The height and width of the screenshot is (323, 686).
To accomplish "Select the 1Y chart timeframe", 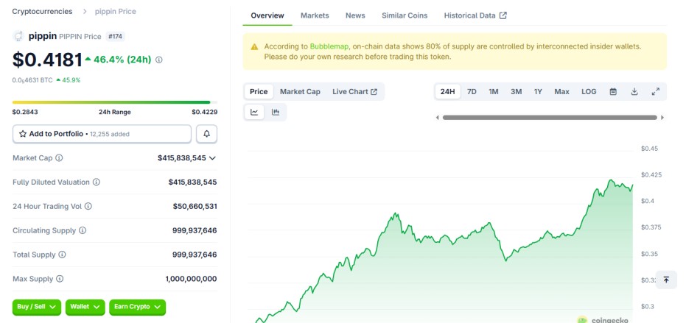I will point(538,92).
